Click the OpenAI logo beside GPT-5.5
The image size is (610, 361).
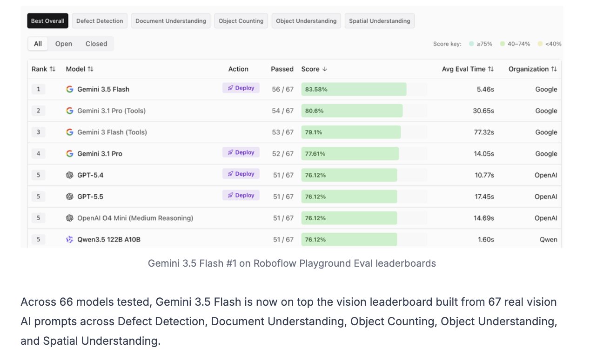coord(70,197)
